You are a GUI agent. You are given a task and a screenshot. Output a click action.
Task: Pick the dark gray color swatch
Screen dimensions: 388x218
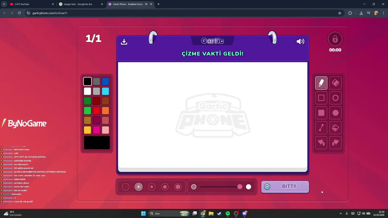click(96, 81)
